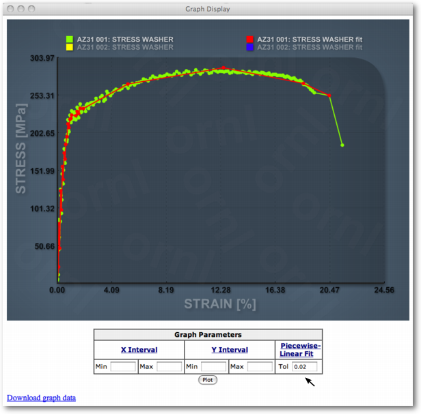This screenshot has height=414, width=421.
Task: Click the blue AZ31 002 fit swatch
Action: (250, 48)
